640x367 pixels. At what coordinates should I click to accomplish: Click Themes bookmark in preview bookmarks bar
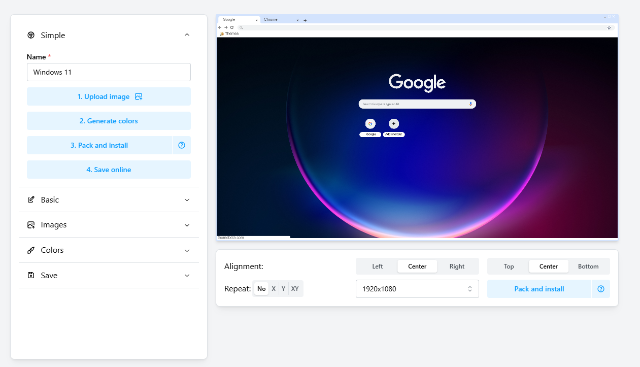coord(229,34)
